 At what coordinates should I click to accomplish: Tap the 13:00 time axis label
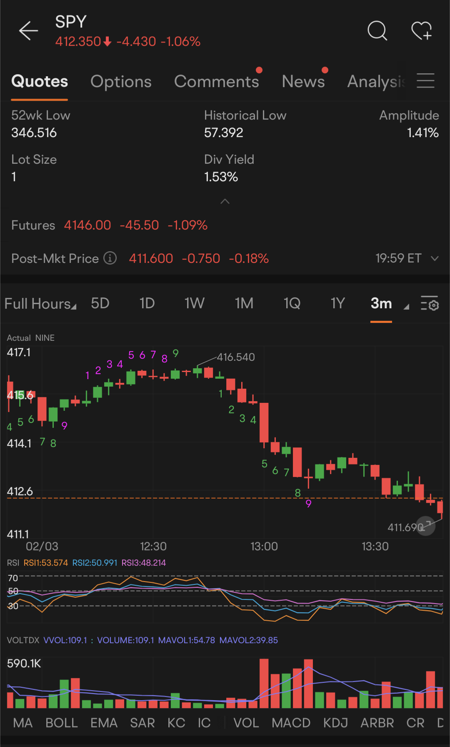tap(264, 547)
